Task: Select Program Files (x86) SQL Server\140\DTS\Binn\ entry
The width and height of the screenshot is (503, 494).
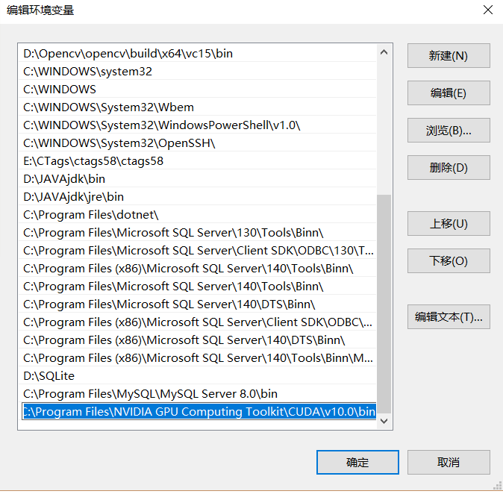Action: (x=198, y=340)
